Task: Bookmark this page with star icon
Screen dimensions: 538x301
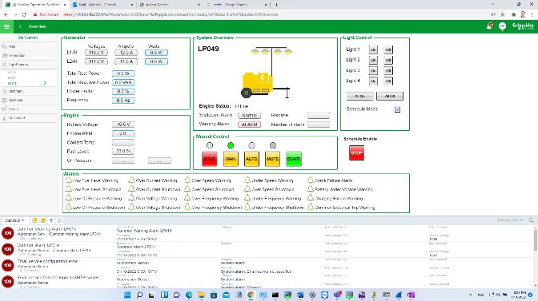Action: [503, 14]
